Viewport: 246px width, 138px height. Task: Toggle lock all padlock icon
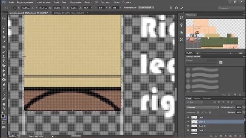(210, 112)
